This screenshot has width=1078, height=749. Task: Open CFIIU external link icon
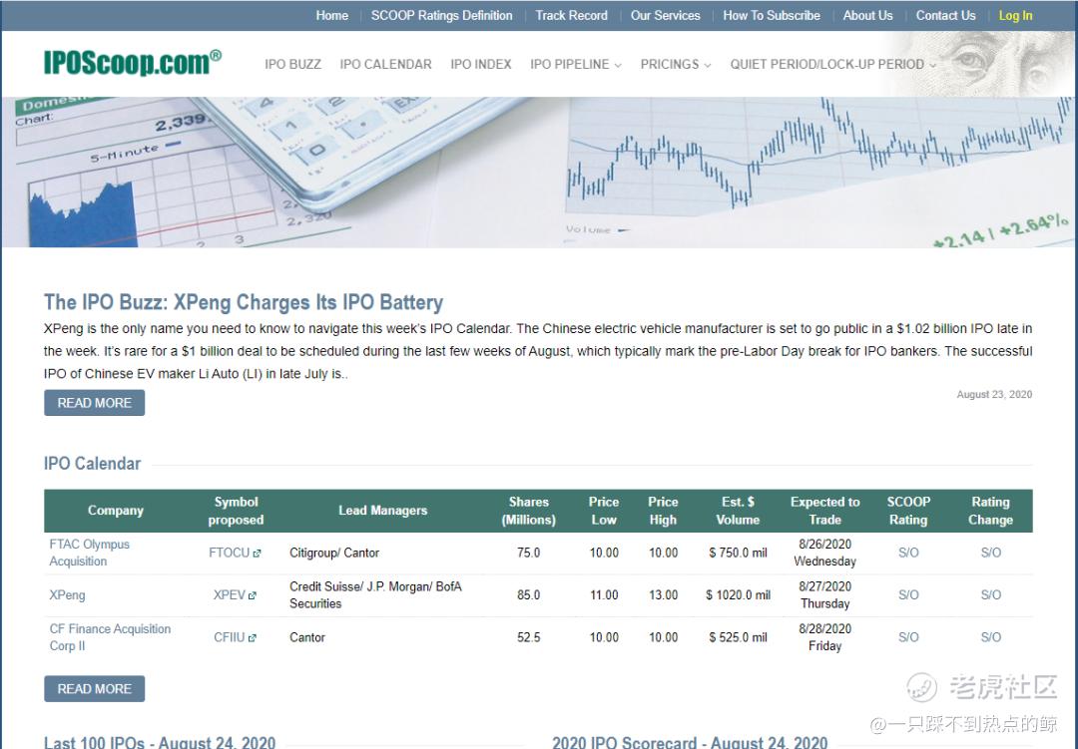[x=253, y=638]
